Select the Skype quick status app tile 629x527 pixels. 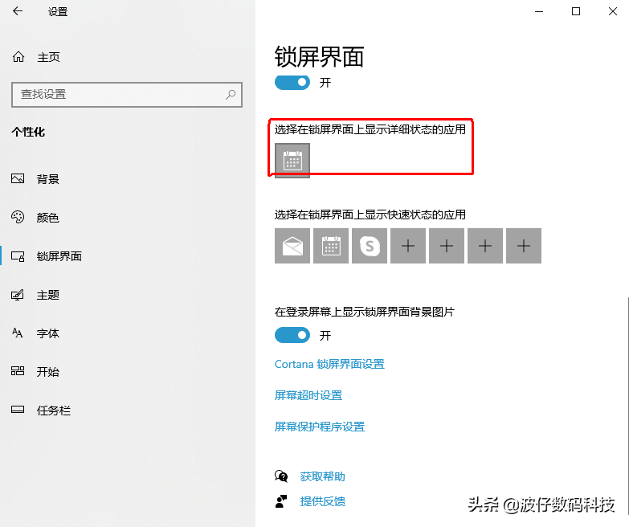(x=369, y=246)
